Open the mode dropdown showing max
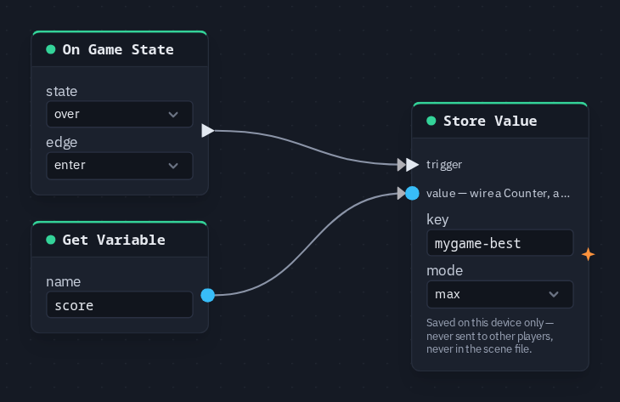Image resolution: width=620 pixels, height=402 pixels. point(499,294)
